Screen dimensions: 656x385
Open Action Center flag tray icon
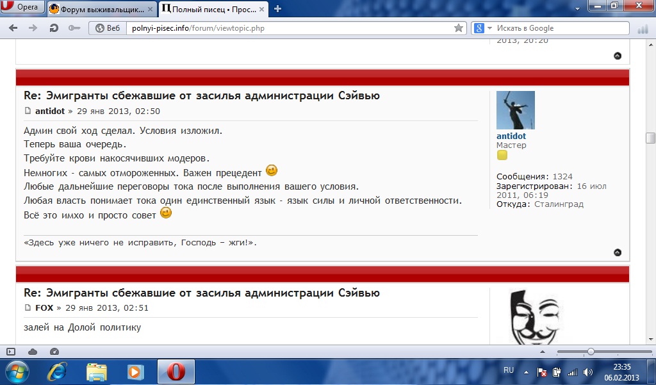(x=541, y=372)
